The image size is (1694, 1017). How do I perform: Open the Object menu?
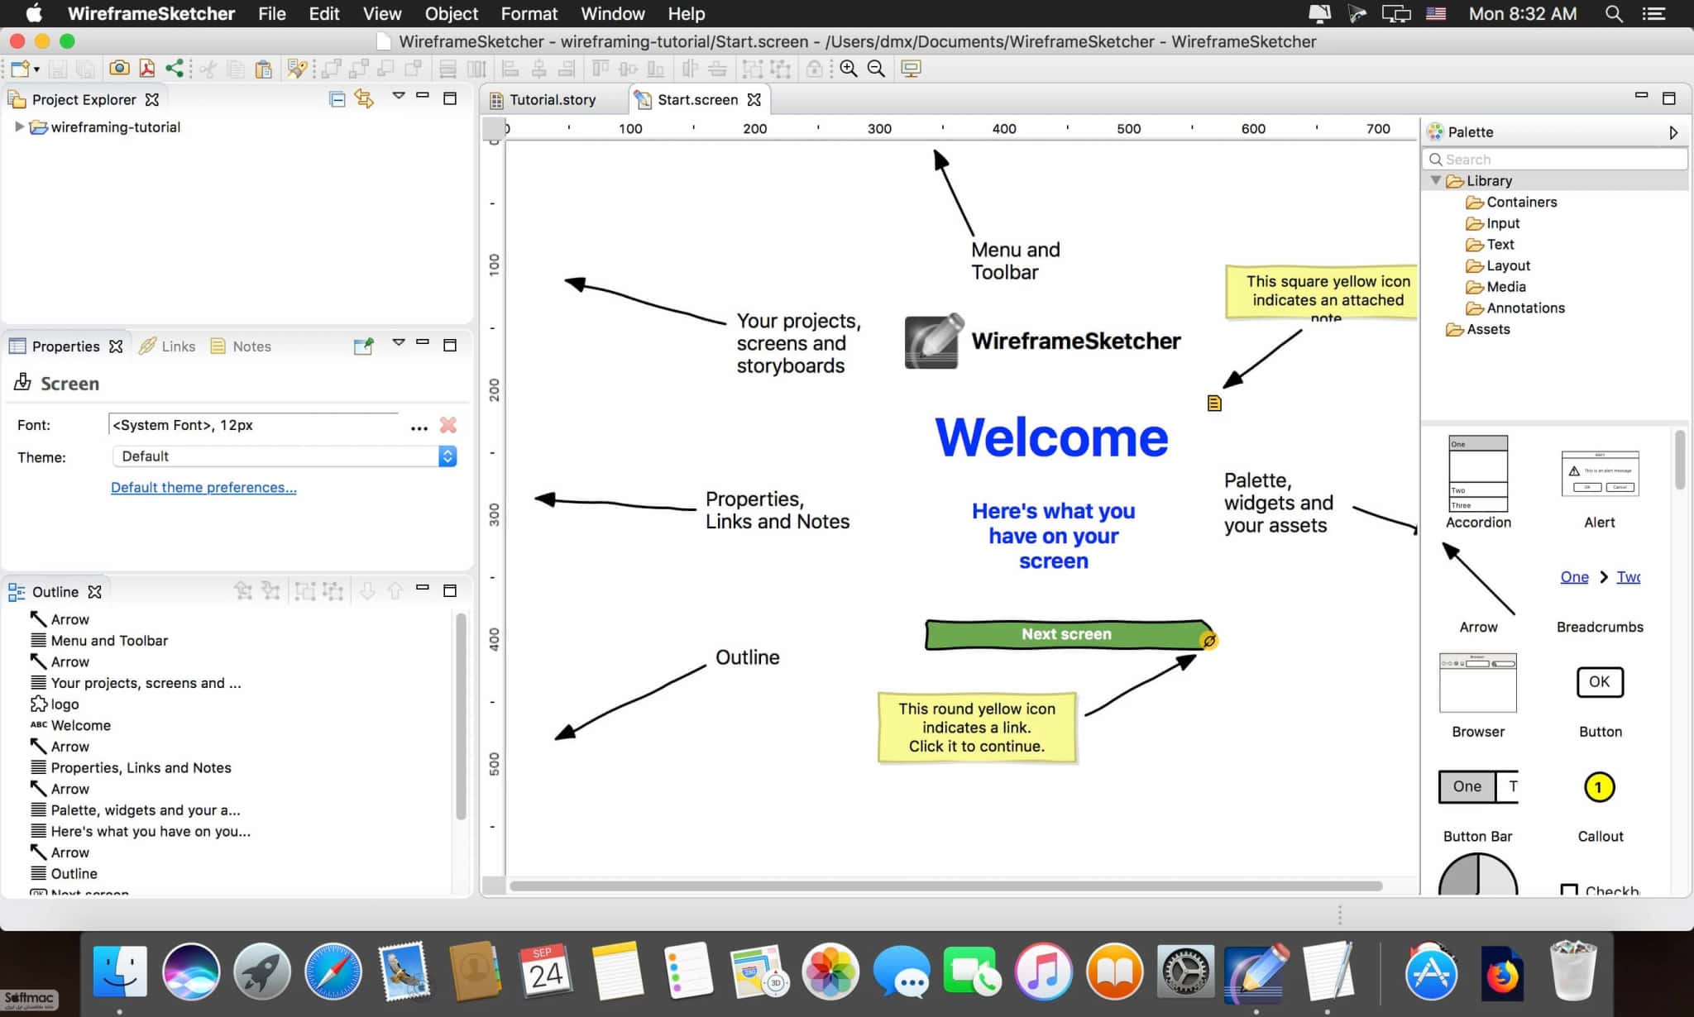[x=451, y=13]
